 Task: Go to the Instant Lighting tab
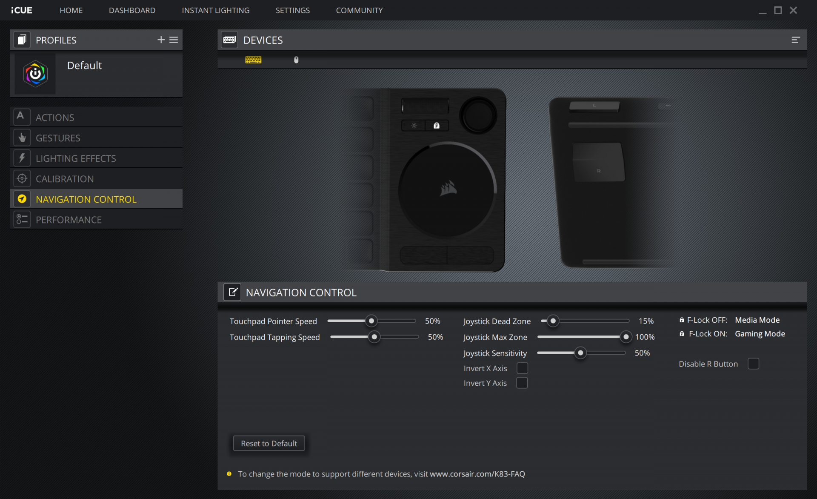point(216,10)
